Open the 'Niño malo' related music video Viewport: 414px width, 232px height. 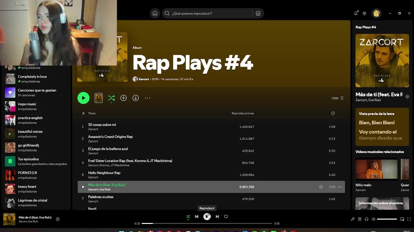coord(376,175)
